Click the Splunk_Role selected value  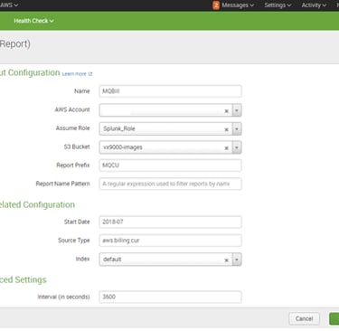click(x=119, y=128)
